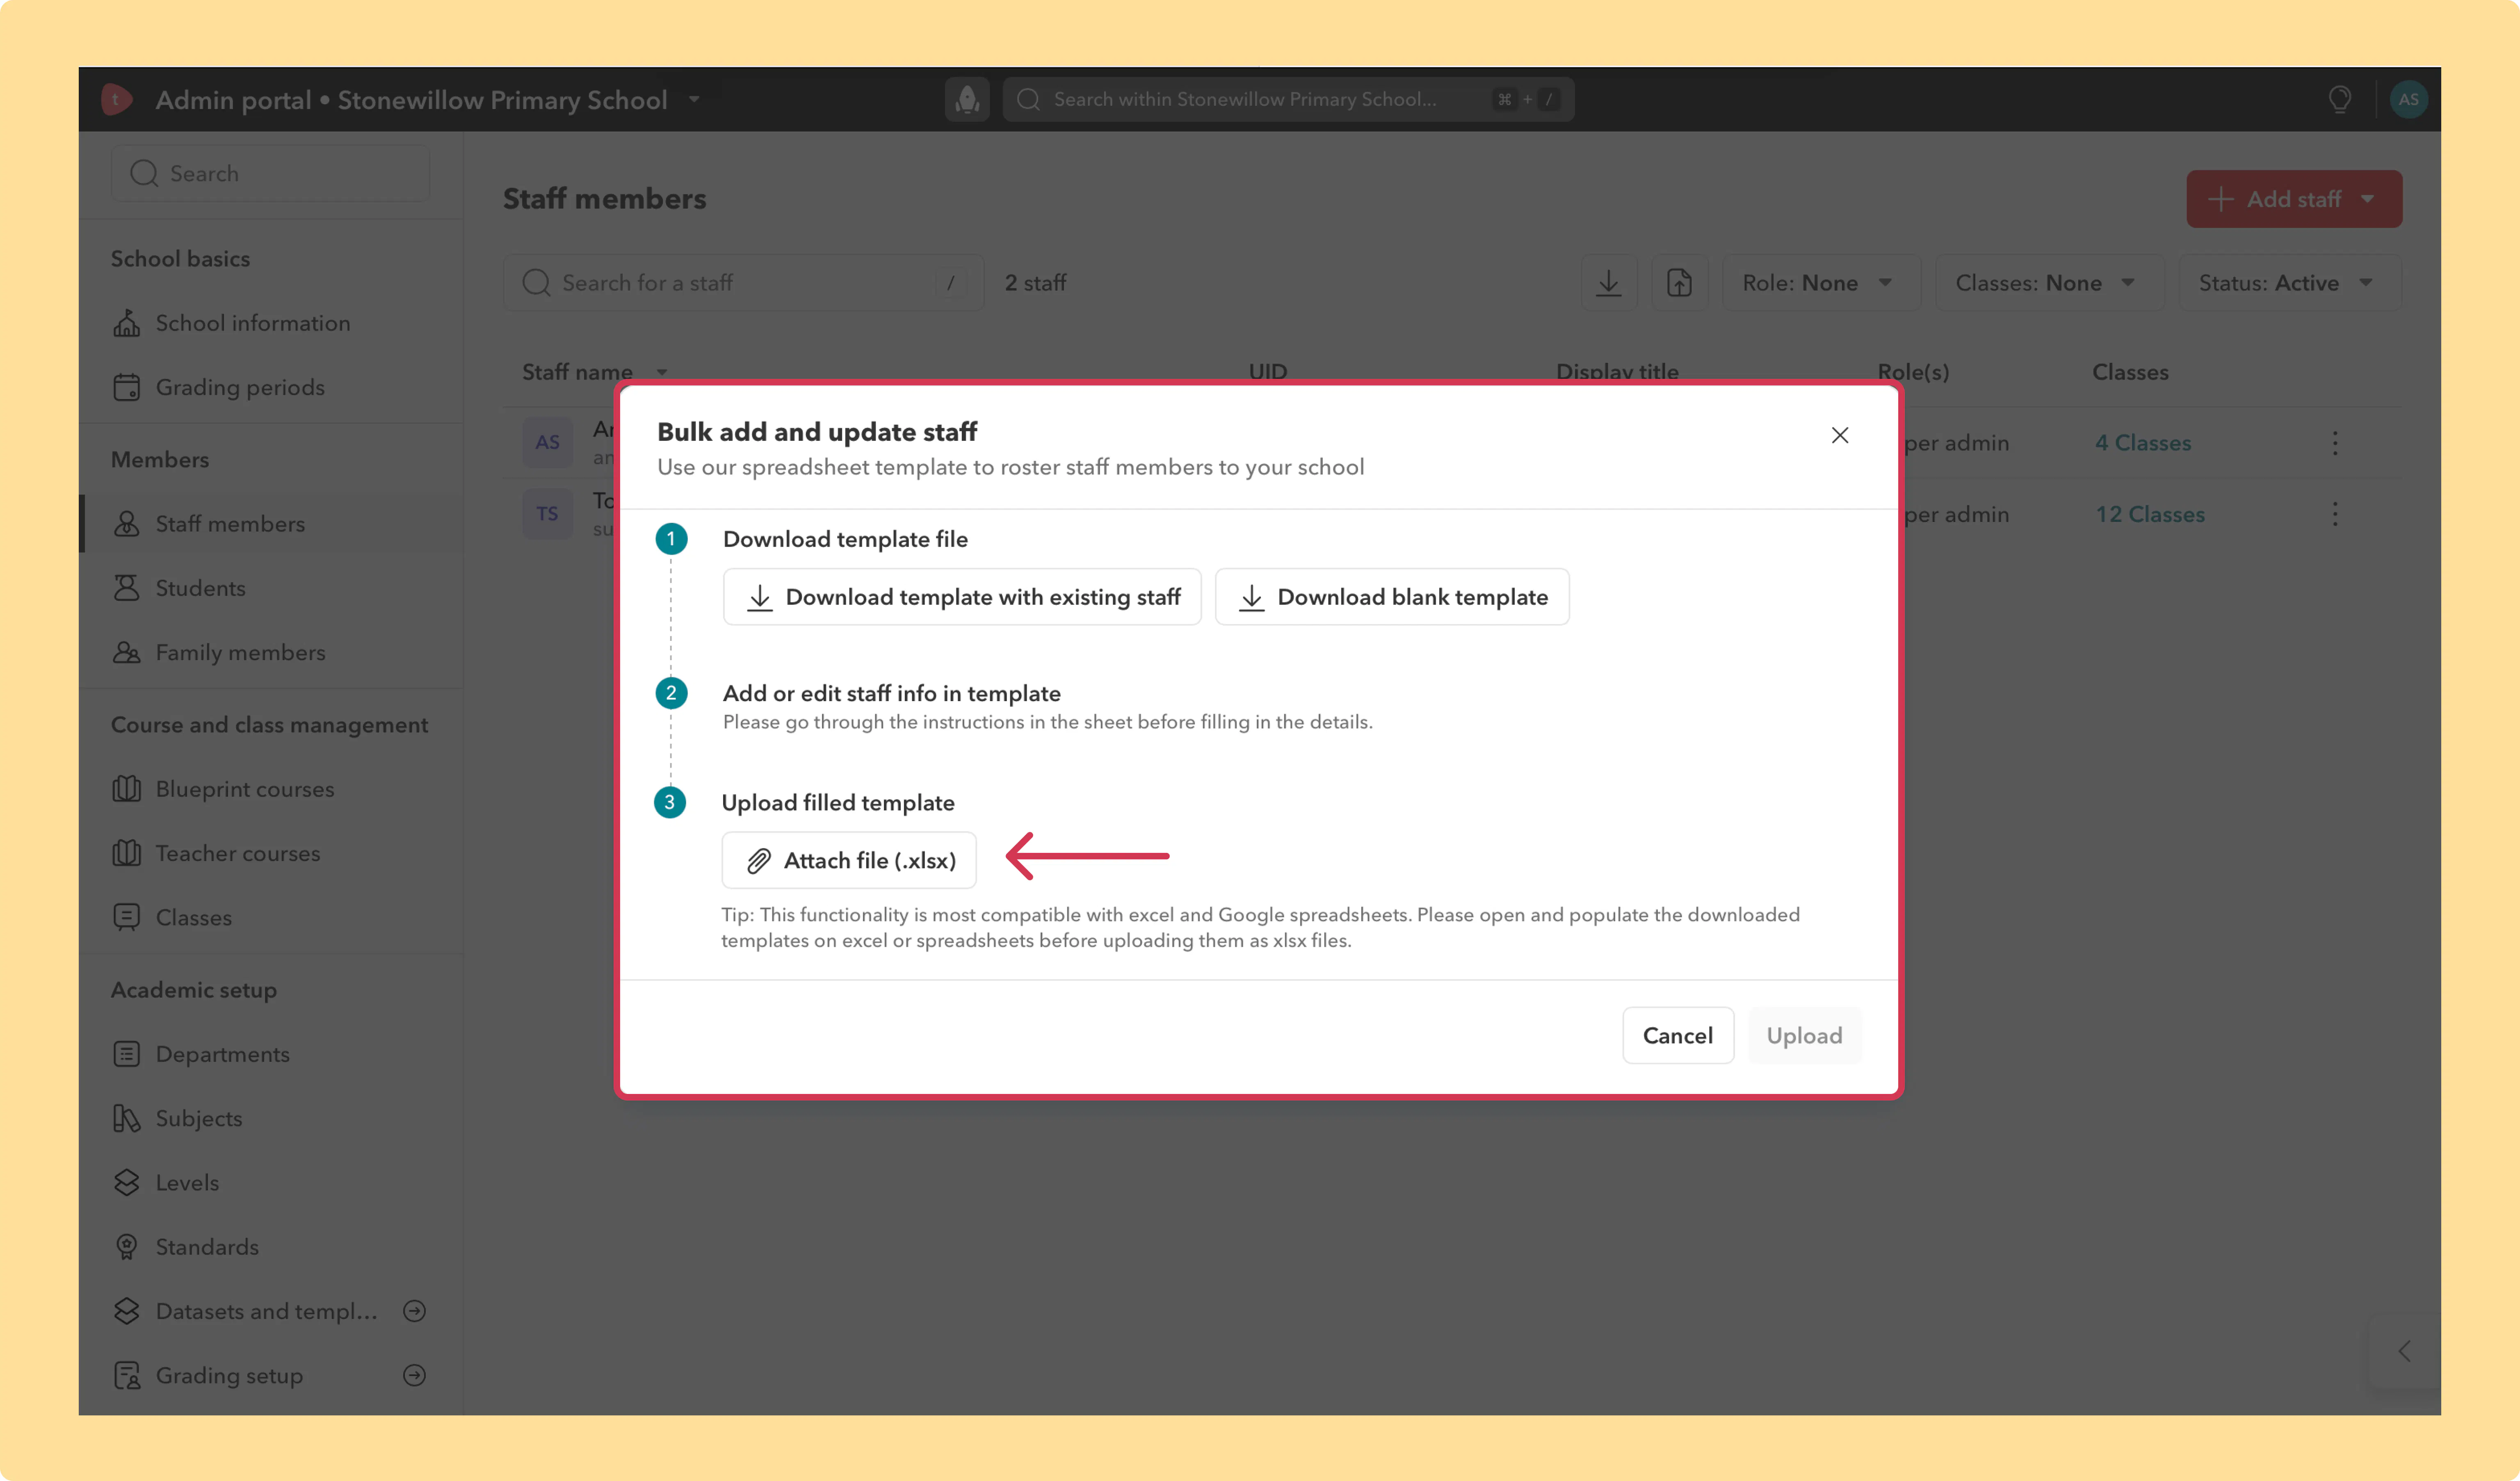Open row options for the 4 Classes staff
This screenshot has height=1481, width=2520.
click(x=2335, y=443)
